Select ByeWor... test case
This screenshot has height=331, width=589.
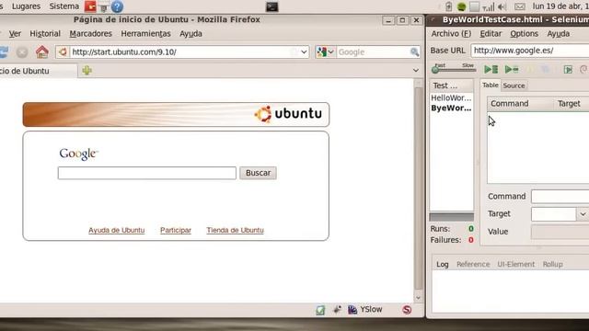pos(451,108)
